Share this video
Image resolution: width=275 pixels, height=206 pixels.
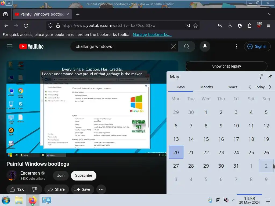tap(56, 189)
